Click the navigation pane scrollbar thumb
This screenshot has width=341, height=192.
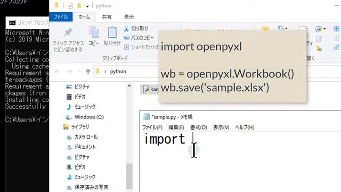(129, 176)
